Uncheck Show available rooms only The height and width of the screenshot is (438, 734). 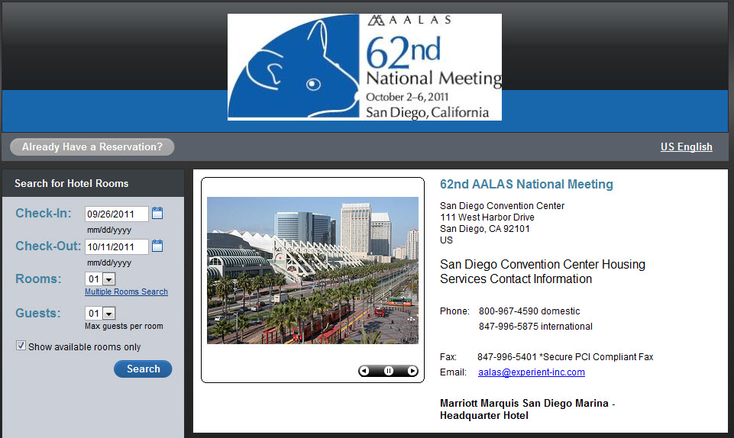coord(21,346)
